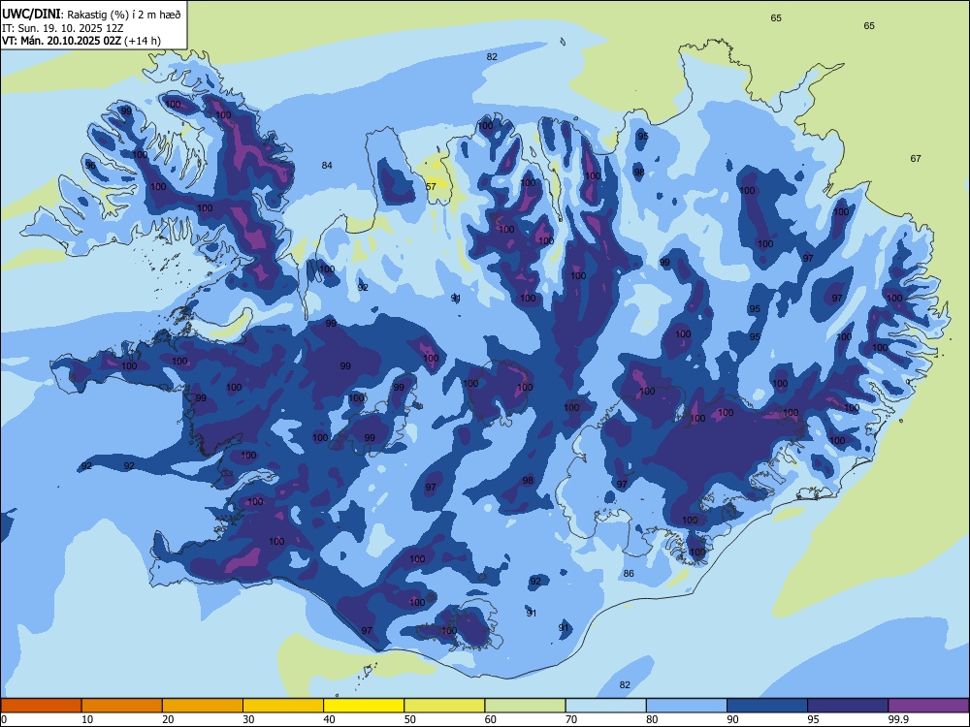This screenshot has width=970, height=727.
Task: Click the "67" humidity value on the map
Action: [916, 158]
